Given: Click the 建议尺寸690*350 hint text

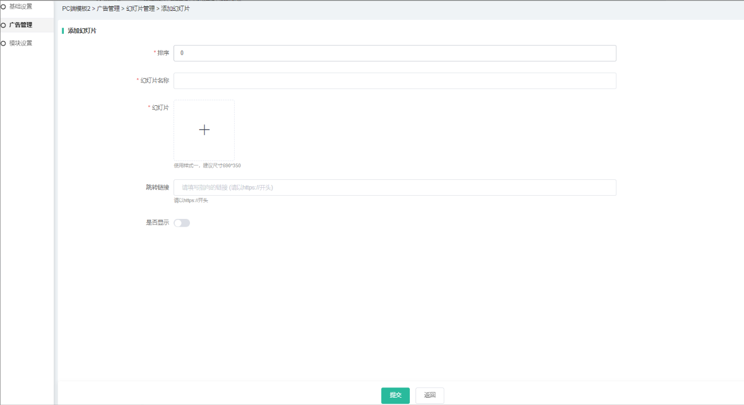Looking at the screenshot, I should pos(207,166).
